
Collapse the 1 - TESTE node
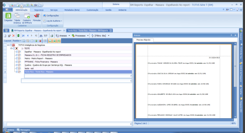(x=11, y=48)
